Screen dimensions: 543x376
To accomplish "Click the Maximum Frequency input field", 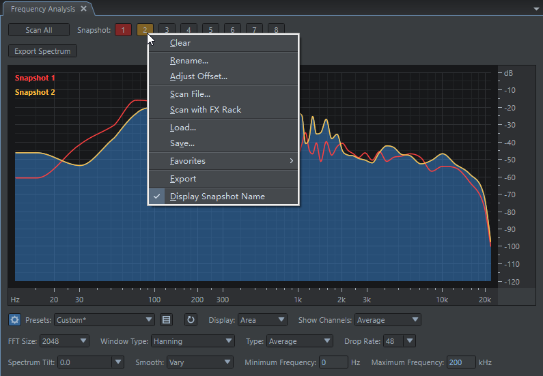I will click(461, 362).
